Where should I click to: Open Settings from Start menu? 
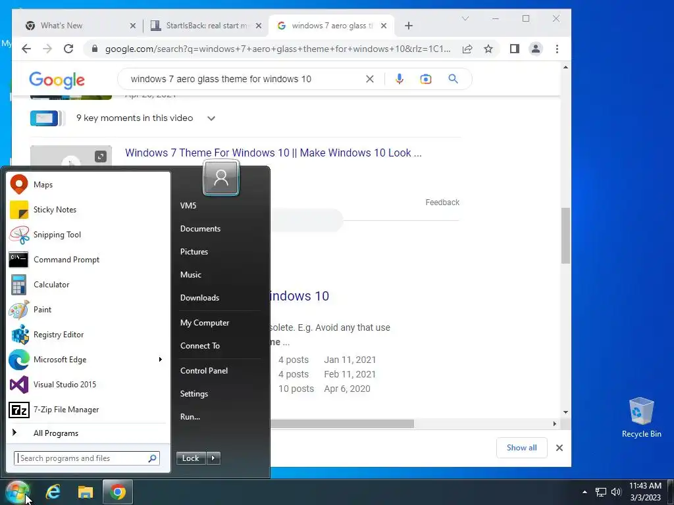pos(194,394)
